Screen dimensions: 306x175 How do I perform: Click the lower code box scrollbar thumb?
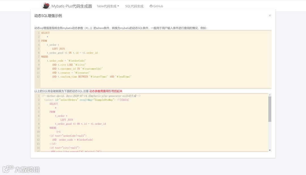coord(270,109)
